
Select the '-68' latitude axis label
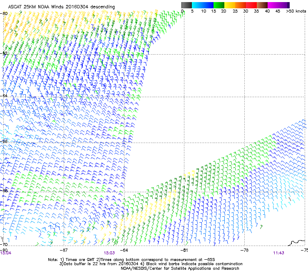[x=4, y=191]
